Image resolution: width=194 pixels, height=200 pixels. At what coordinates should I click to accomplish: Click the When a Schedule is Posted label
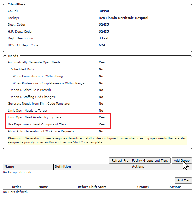tap(31, 90)
